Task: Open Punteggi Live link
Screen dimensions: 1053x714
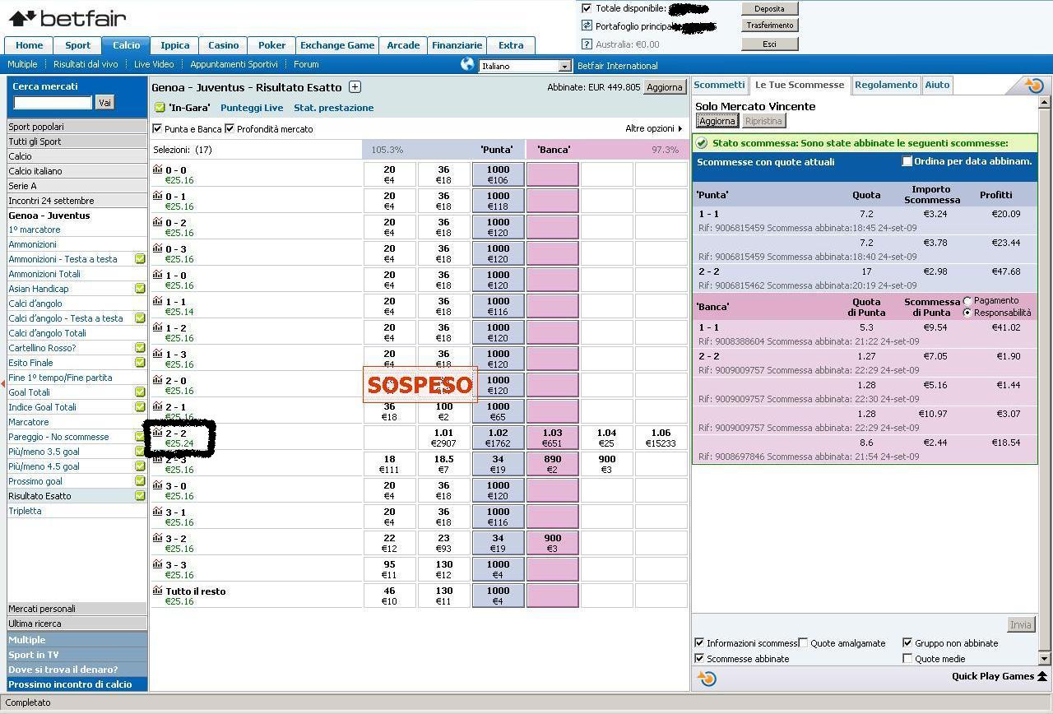Action: (x=252, y=108)
